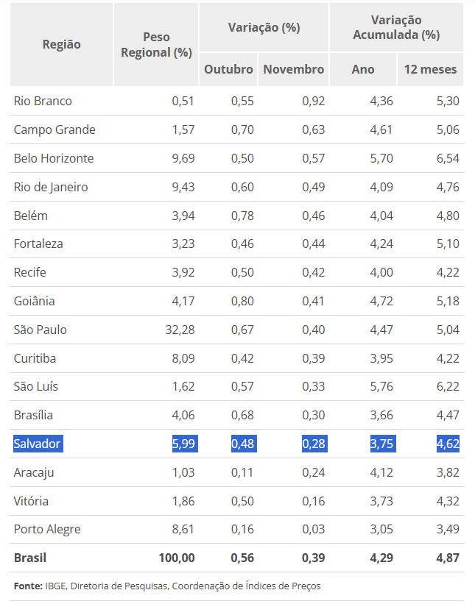This screenshot has height=604, width=475.
Task: Click the Campo Grande region cell
Action: point(54,129)
